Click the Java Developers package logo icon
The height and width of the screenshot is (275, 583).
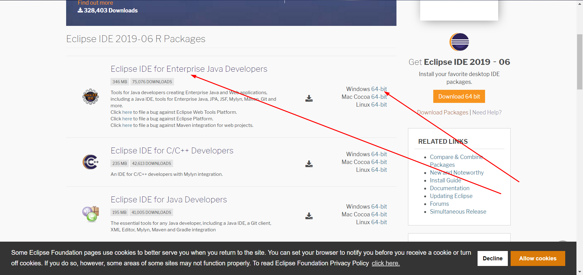pyautogui.click(x=90, y=214)
